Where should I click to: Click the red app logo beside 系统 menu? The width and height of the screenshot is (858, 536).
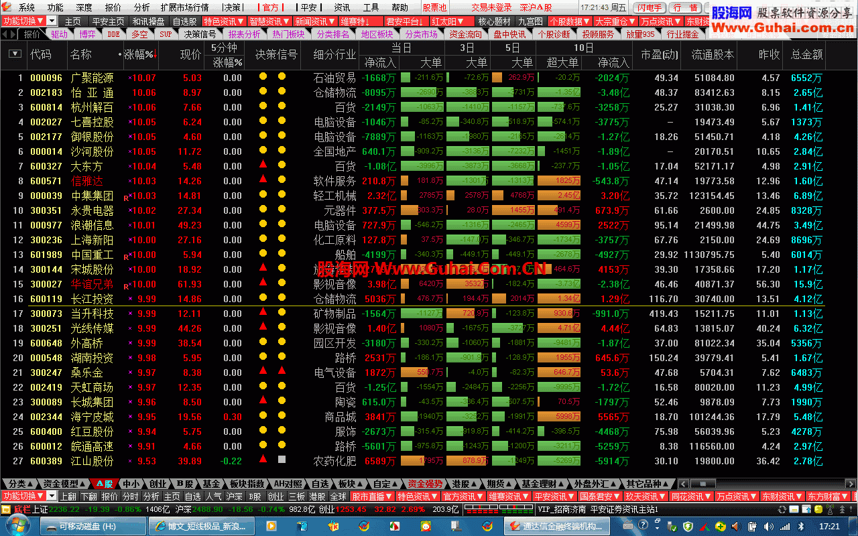[6, 7]
